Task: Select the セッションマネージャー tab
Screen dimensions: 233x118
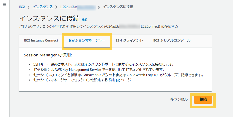Action: [87, 41]
